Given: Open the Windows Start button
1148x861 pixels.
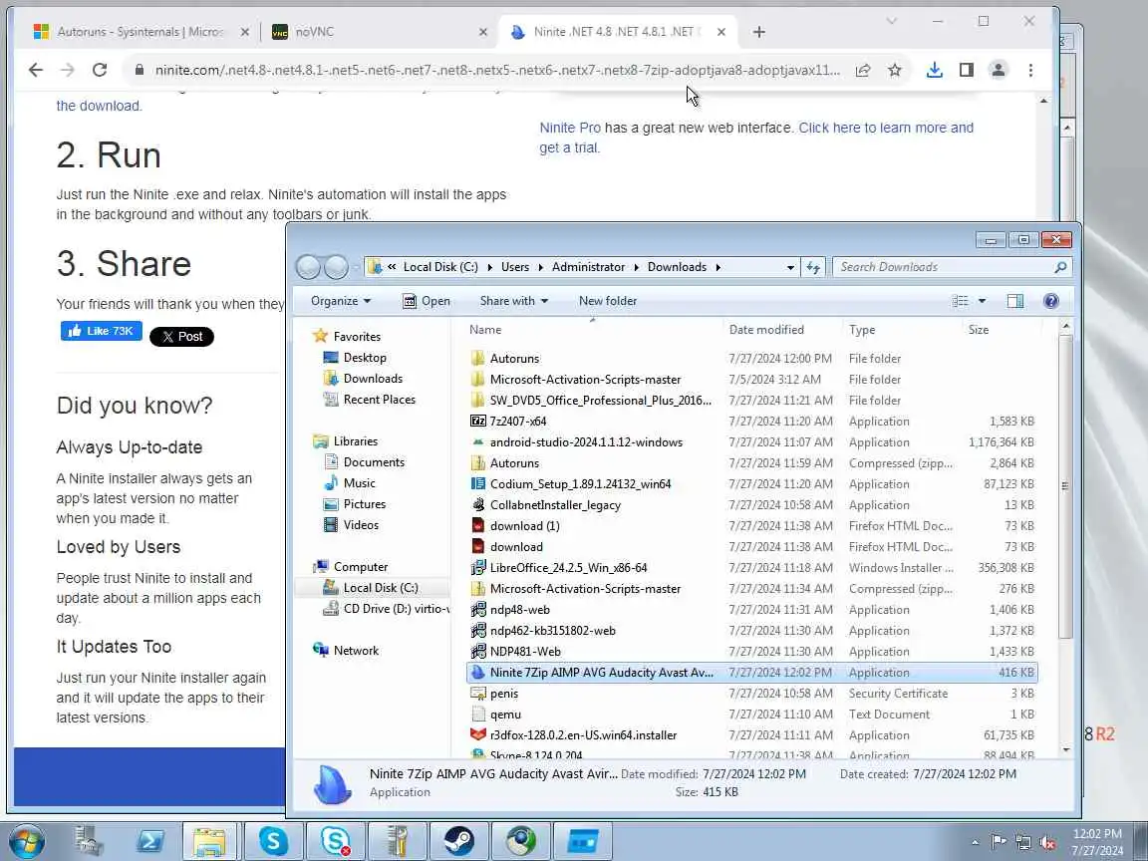Looking at the screenshot, I should coord(26,842).
